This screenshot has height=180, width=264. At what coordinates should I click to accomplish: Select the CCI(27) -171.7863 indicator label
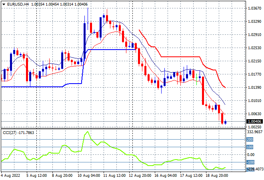18,133
